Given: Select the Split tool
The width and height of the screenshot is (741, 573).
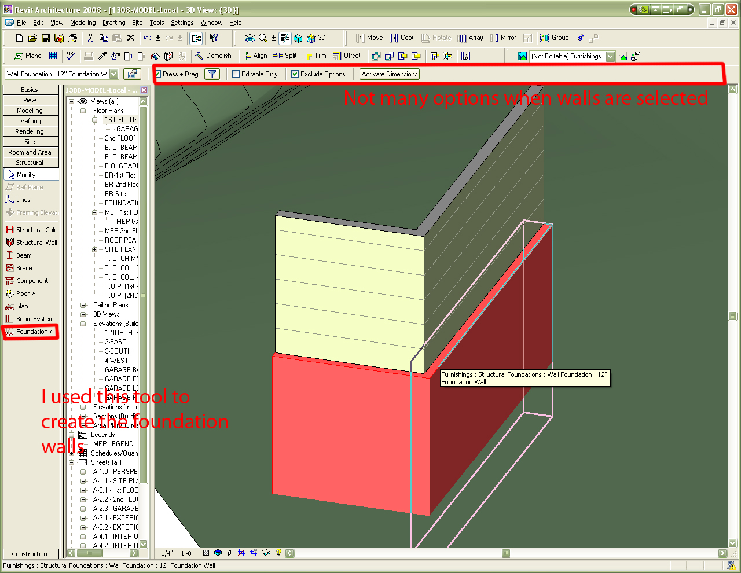Looking at the screenshot, I should (285, 56).
